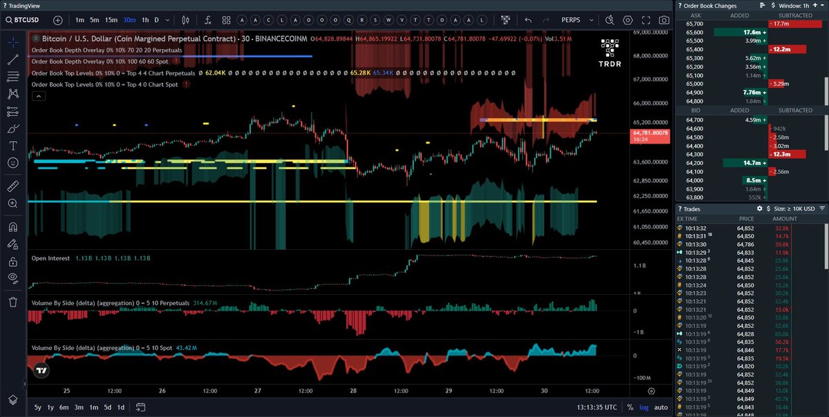Select the crosshair cursor tool

point(13,41)
